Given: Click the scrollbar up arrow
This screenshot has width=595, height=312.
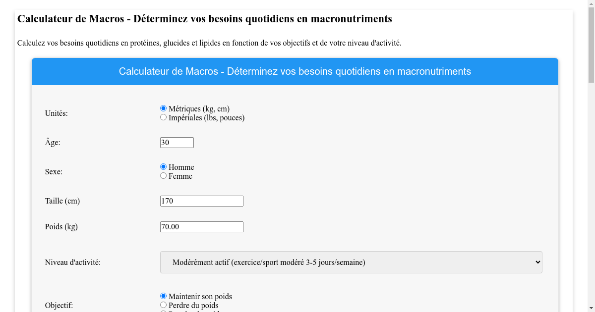Looking at the screenshot, I should pyautogui.click(x=591, y=4).
